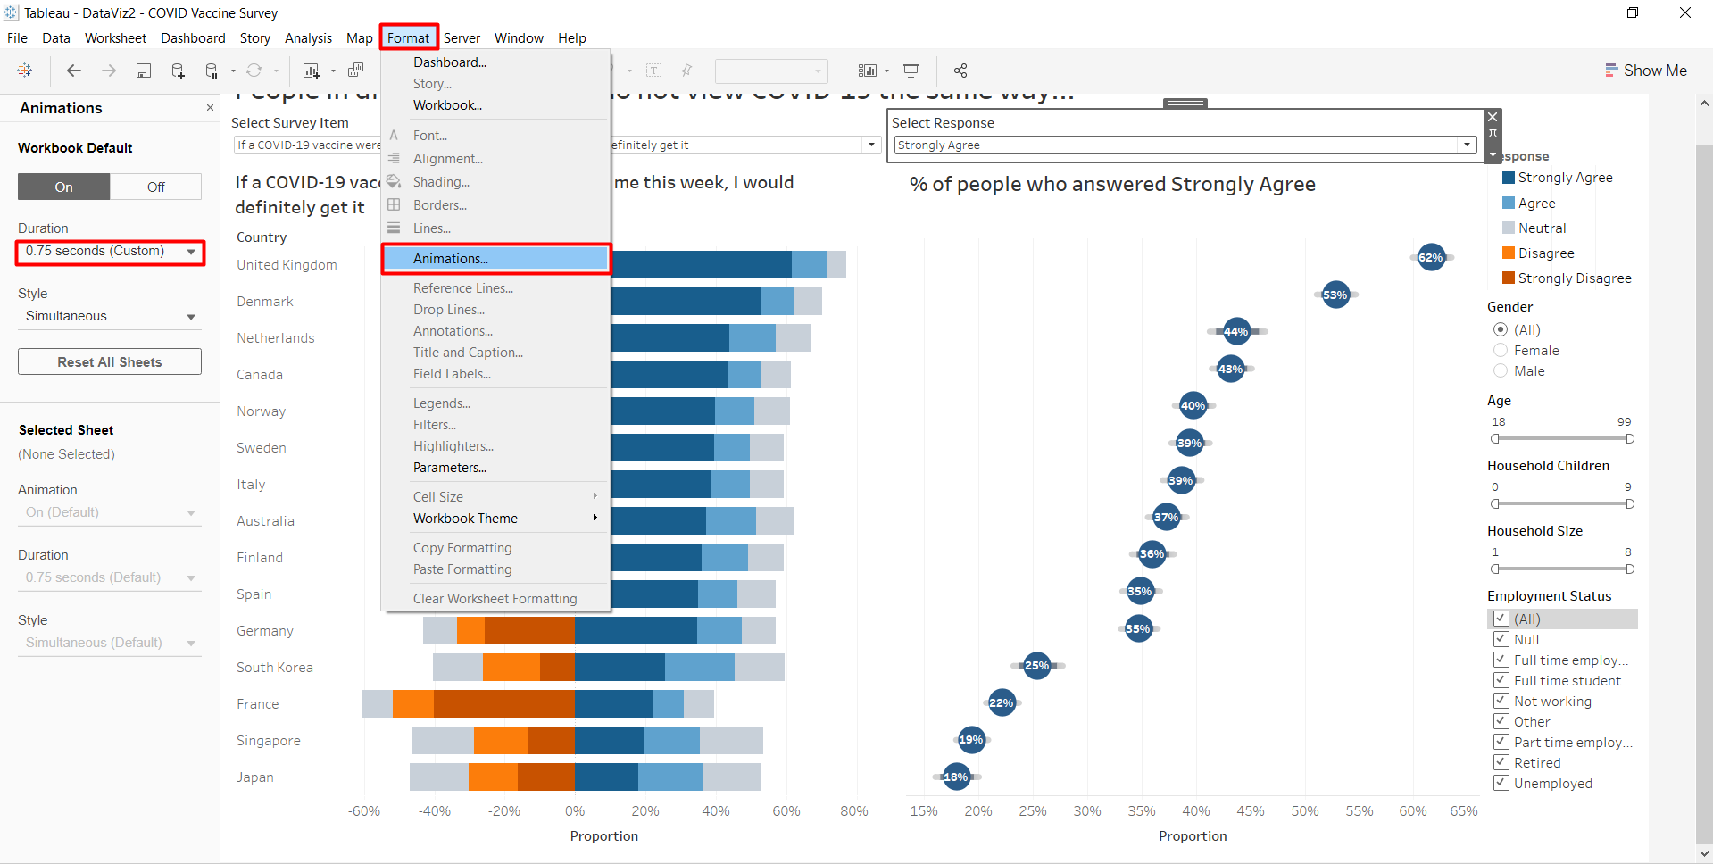Click the Reset All Sheets button
The width and height of the screenshot is (1713, 864).
click(110, 362)
